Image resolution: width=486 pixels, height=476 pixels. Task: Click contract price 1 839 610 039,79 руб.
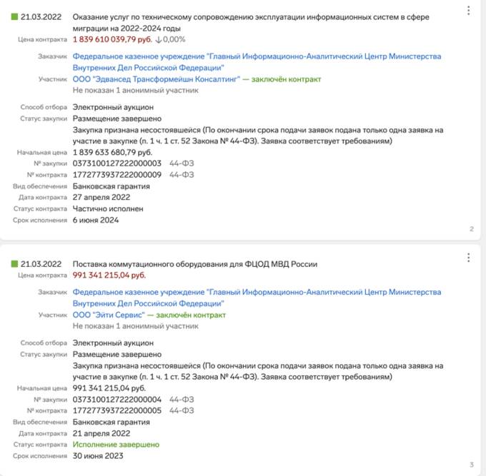point(112,40)
